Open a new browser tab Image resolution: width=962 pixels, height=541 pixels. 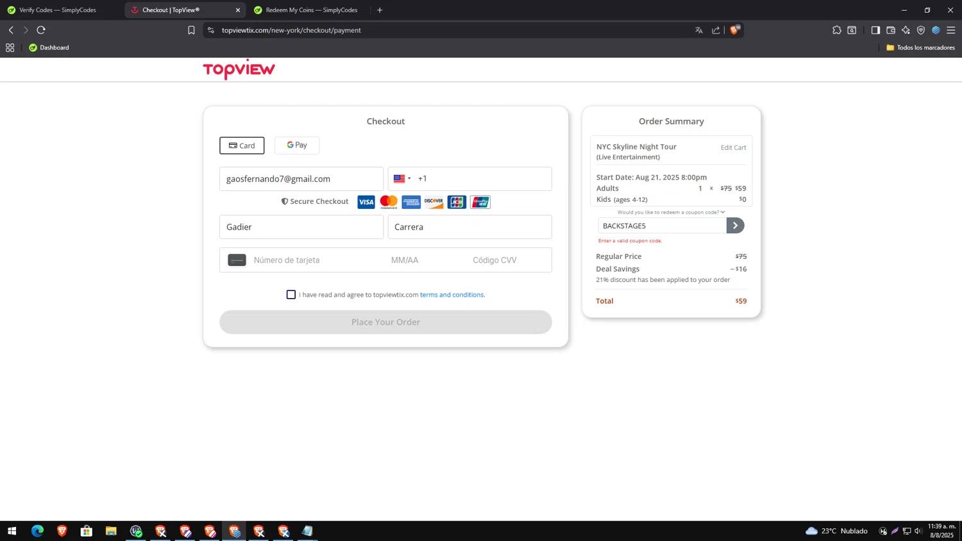[380, 10]
